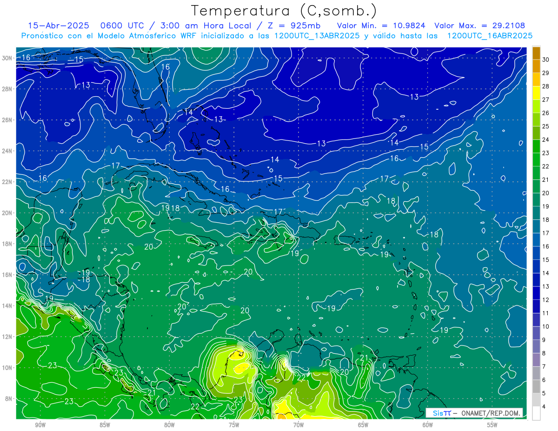Click color scale swatch between 25 and 26

coord(536,119)
